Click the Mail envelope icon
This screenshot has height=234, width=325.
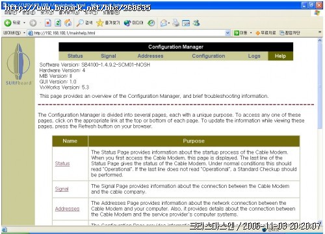coord(164,23)
